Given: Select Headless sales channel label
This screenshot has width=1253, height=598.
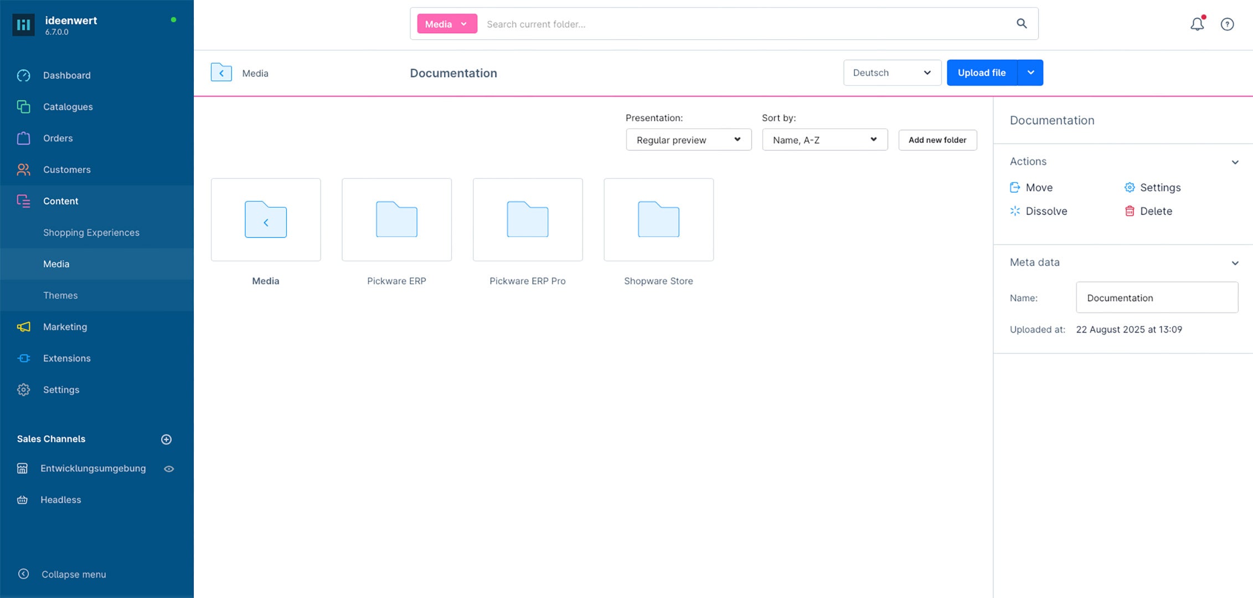Looking at the screenshot, I should tap(60, 500).
